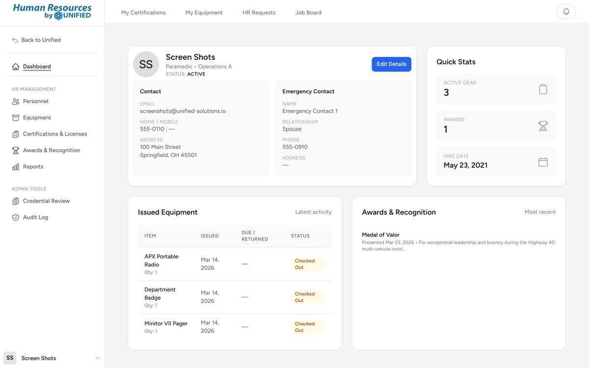
Task: Click the Hire Date stat card
Action: [496, 162]
